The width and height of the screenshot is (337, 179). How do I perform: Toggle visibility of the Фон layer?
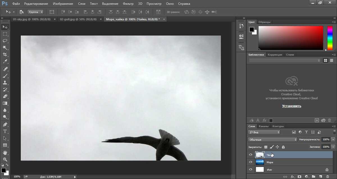tap(251, 169)
